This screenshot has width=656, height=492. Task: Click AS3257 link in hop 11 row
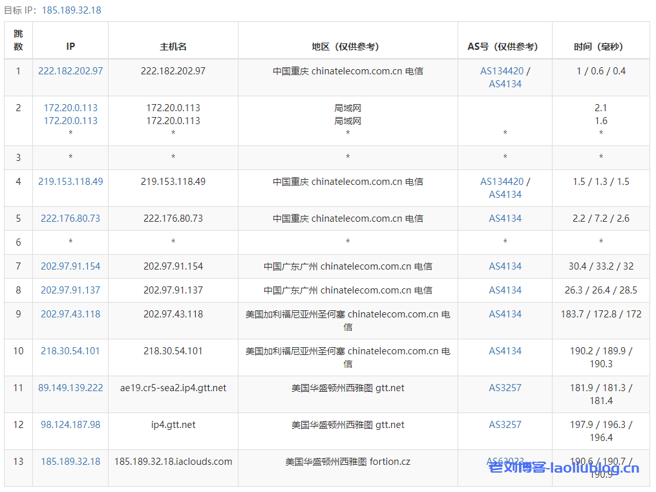click(x=505, y=388)
